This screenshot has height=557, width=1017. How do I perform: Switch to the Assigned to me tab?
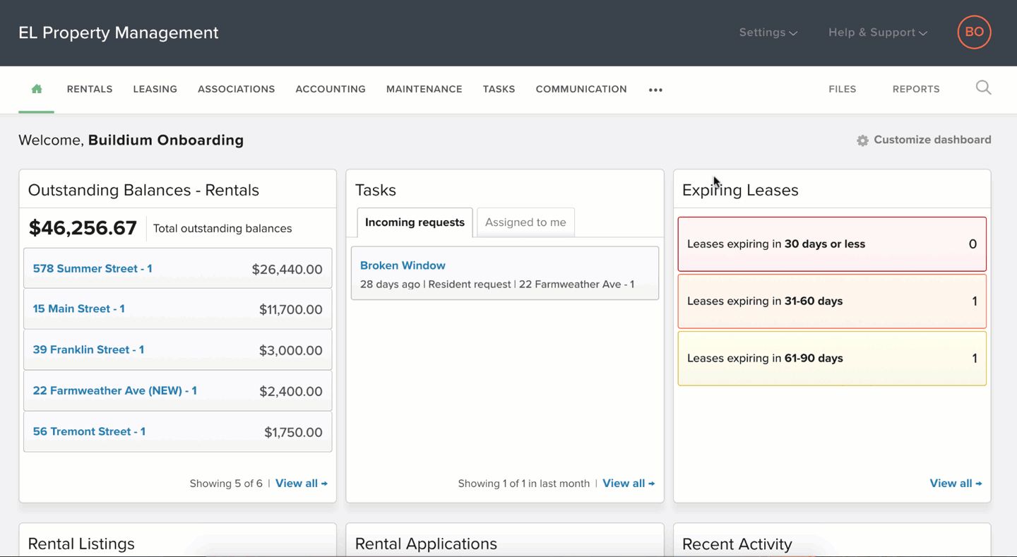[525, 222]
